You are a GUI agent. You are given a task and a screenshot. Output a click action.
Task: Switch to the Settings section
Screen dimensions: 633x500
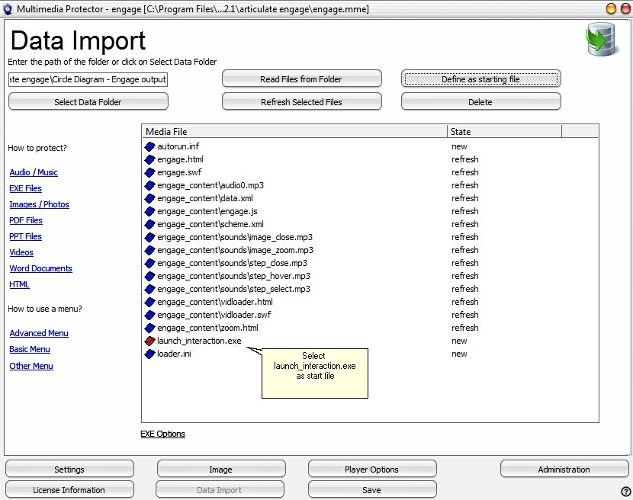[x=69, y=470]
